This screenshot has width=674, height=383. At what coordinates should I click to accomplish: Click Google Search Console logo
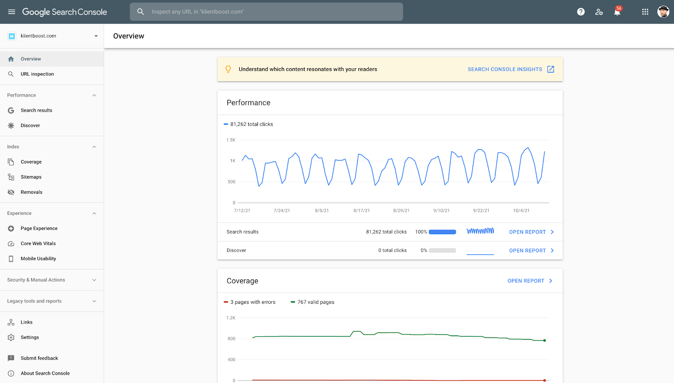pyautogui.click(x=64, y=12)
